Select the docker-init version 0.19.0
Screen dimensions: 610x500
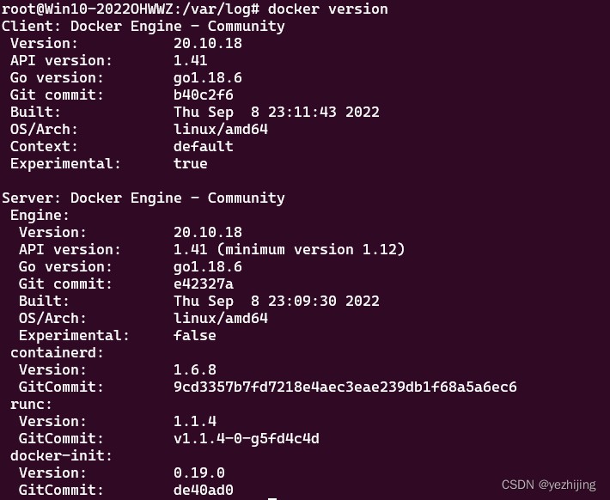pos(198,473)
